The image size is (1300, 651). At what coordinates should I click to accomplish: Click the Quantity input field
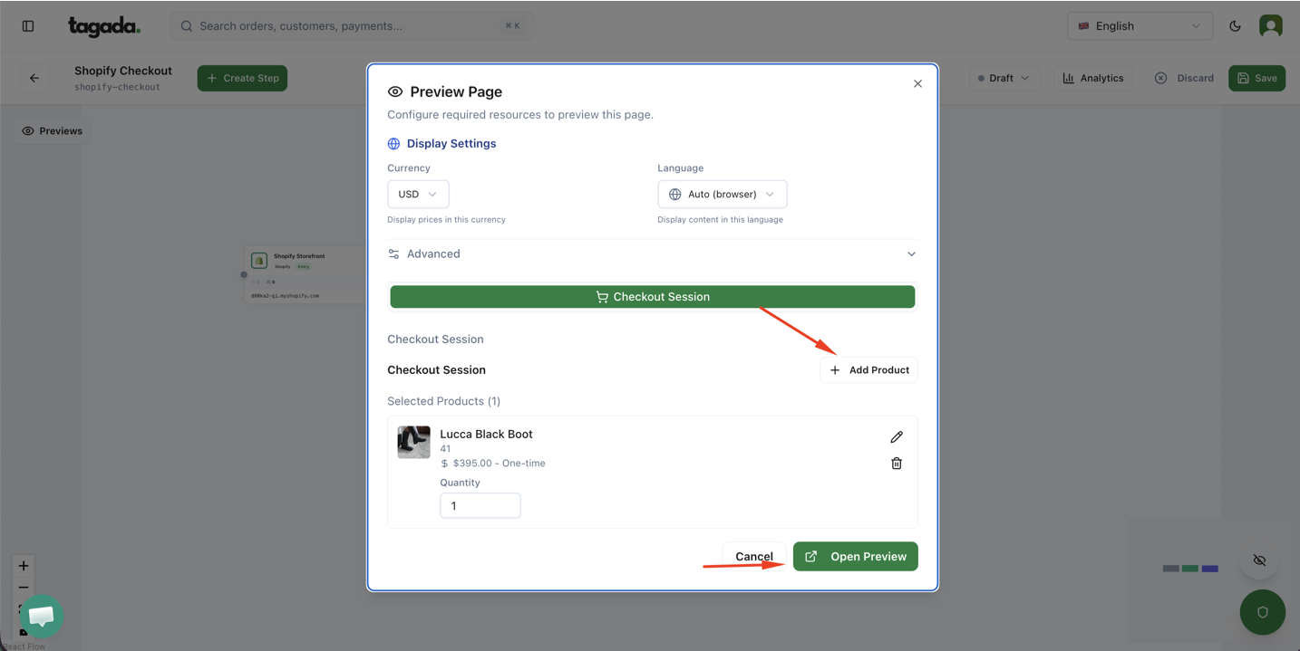(480, 505)
